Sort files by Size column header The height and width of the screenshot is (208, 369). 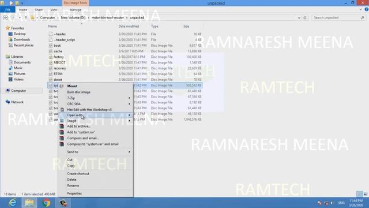coord(186,26)
